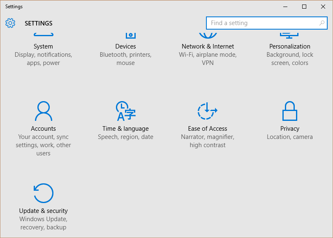Select Windows Update, recovery, backup text
The width and height of the screenshot is (333, 238).
(43, 223)
